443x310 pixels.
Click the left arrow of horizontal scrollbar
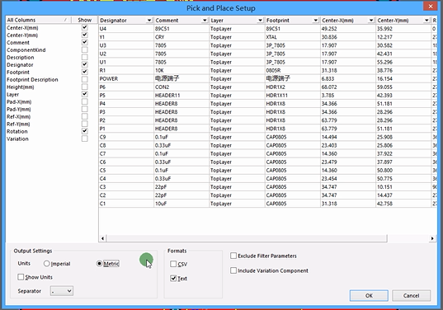tap(102, 238)
